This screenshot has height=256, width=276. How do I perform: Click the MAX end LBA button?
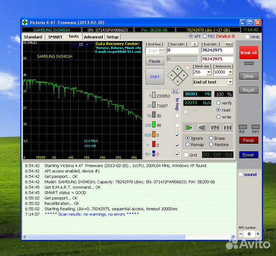229,44
